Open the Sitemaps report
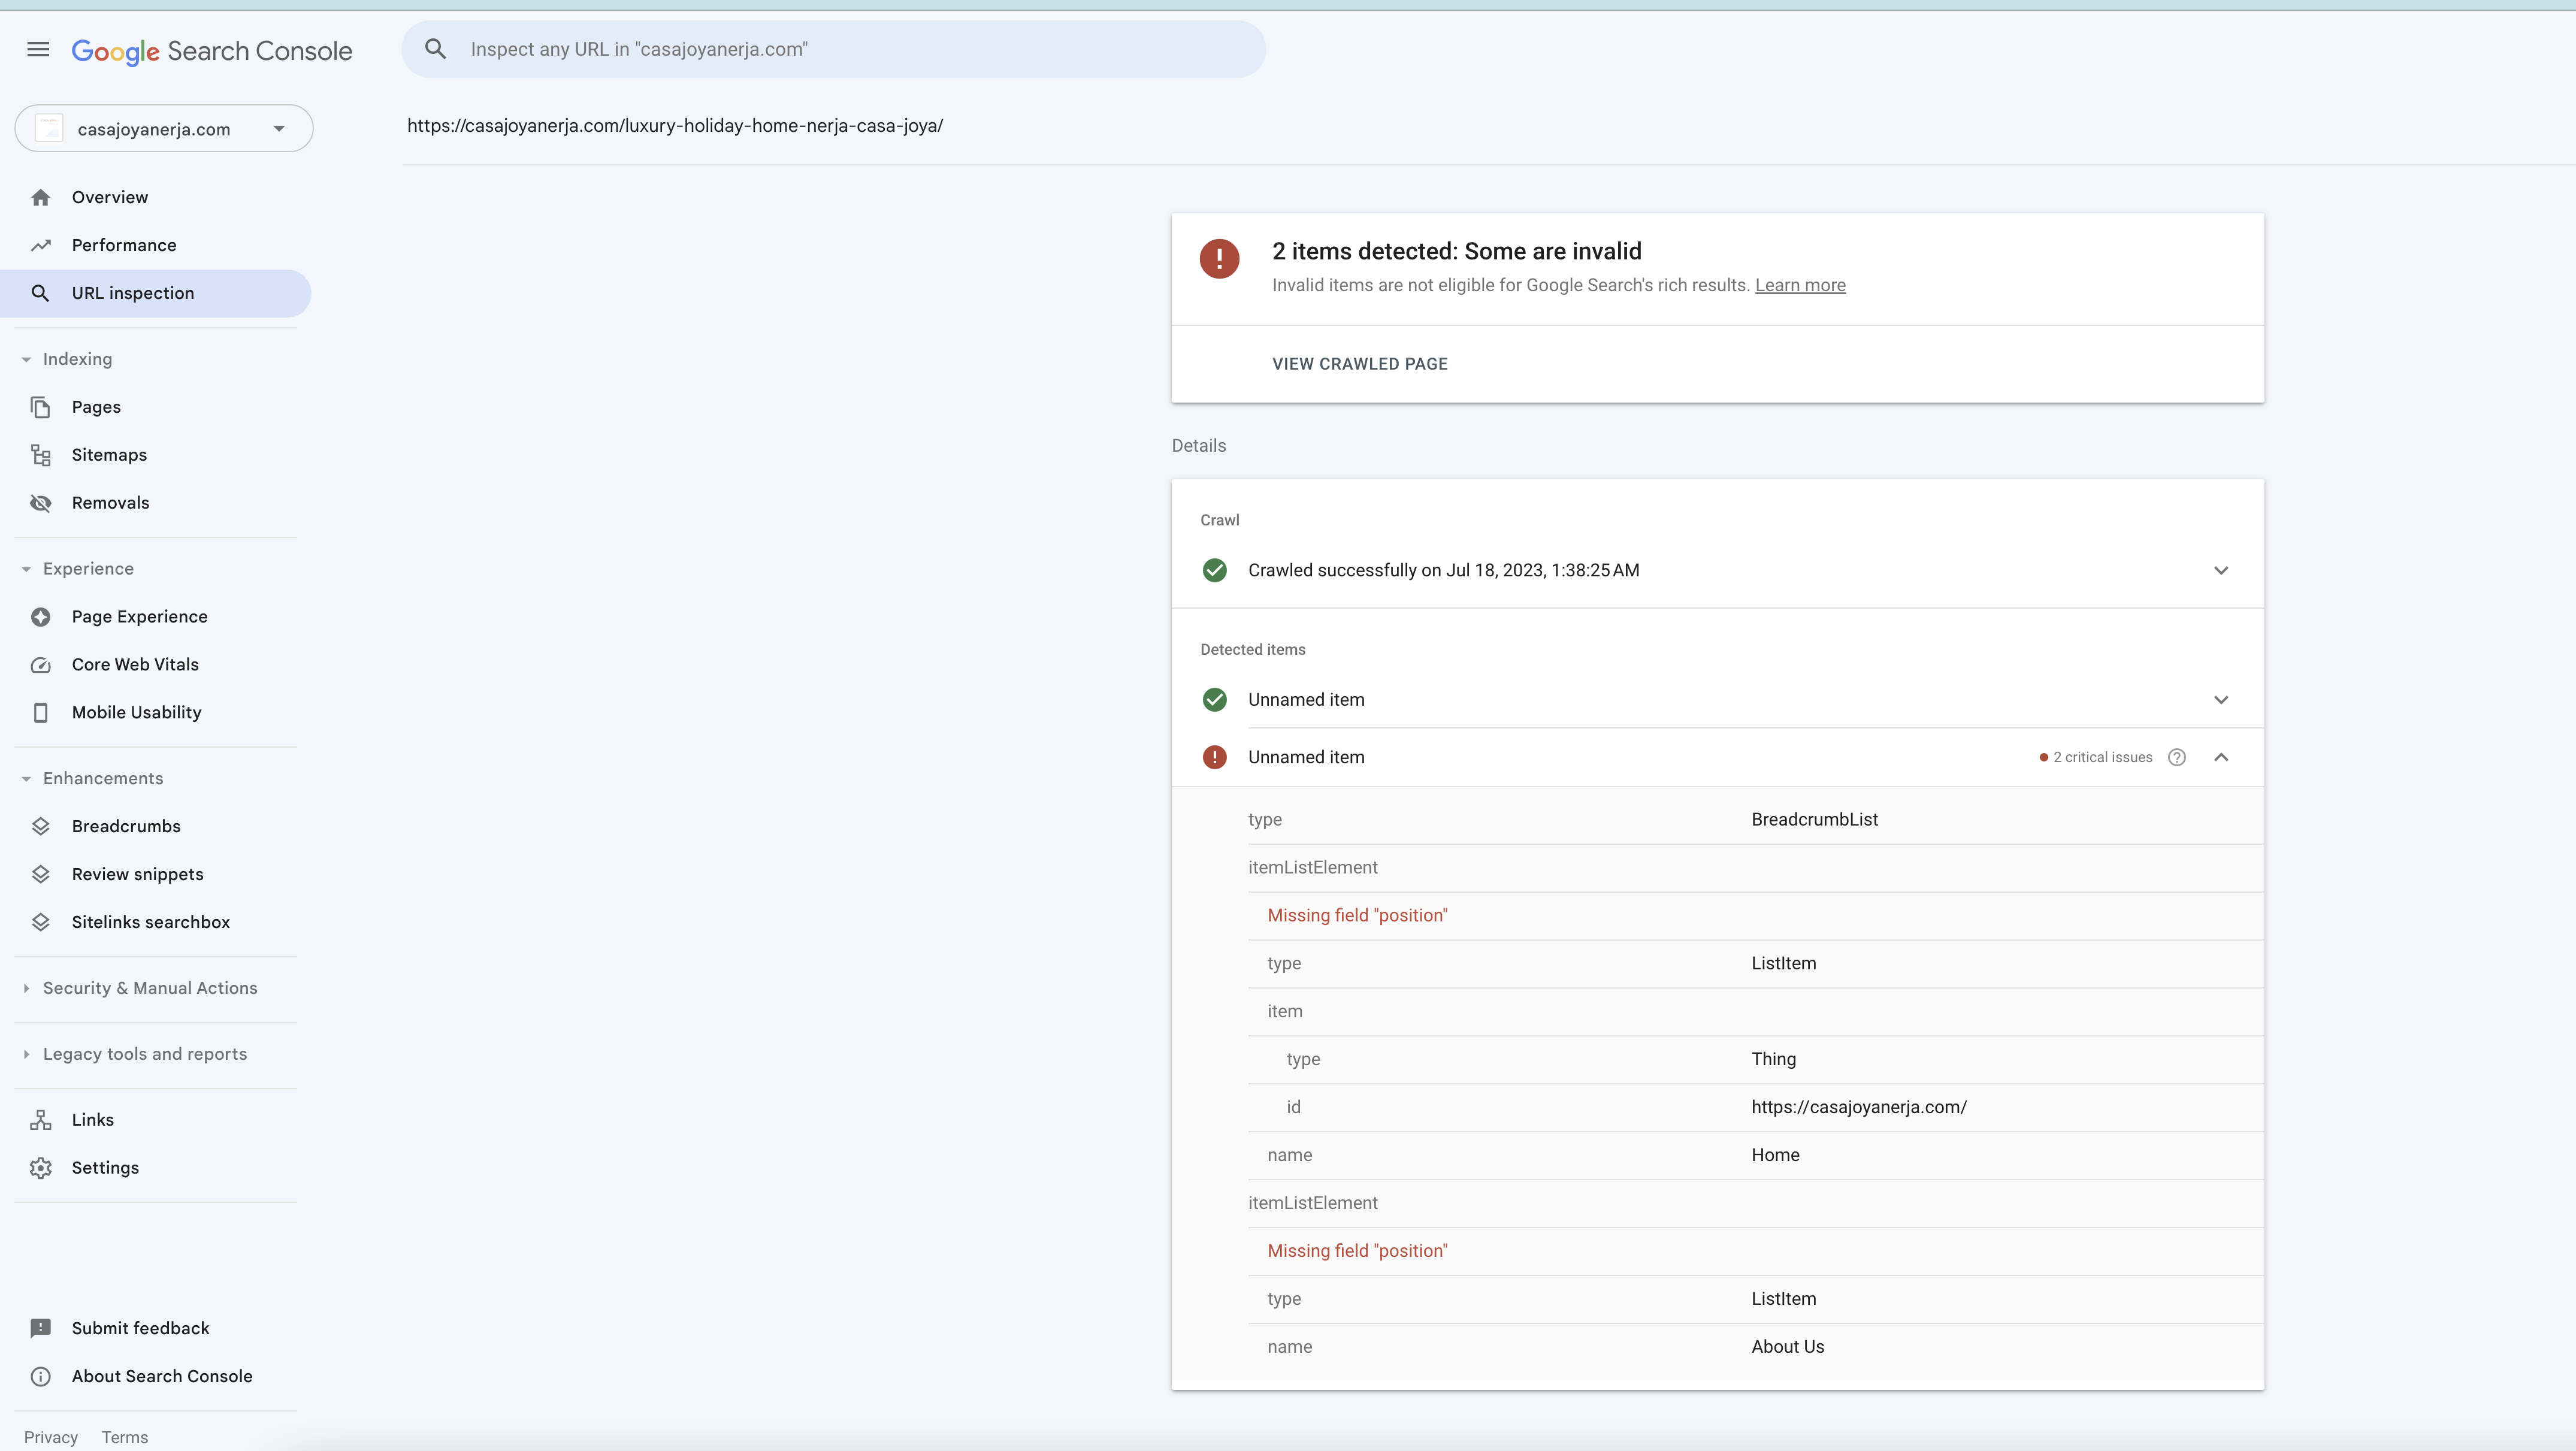The width and height of the screenshot is (2576, 1451). pyautogui.click(x=156, y=455)
